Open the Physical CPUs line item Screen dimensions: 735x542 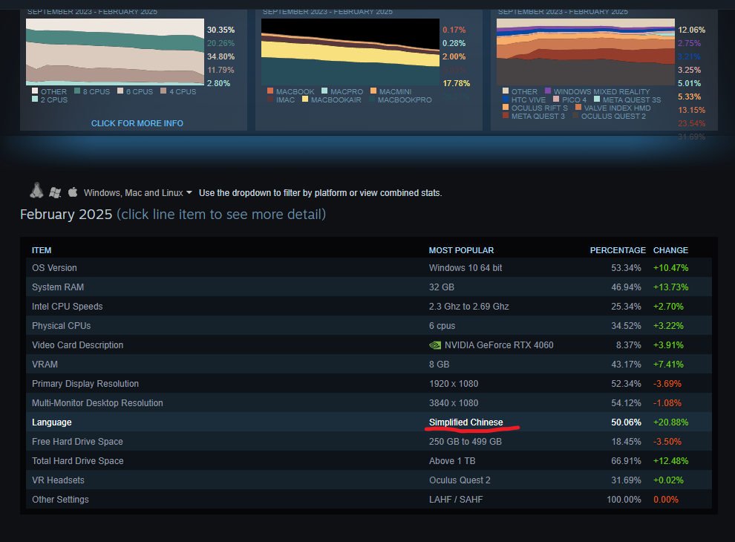click(368, 325)
